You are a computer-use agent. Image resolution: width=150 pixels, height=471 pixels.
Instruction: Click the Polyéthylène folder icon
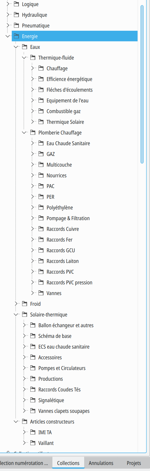[x=41, y=208]
